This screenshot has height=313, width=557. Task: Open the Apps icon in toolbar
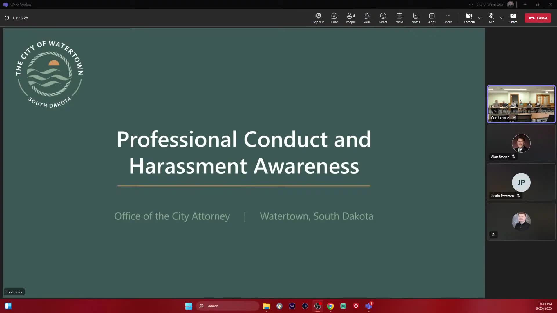(432, 18)
